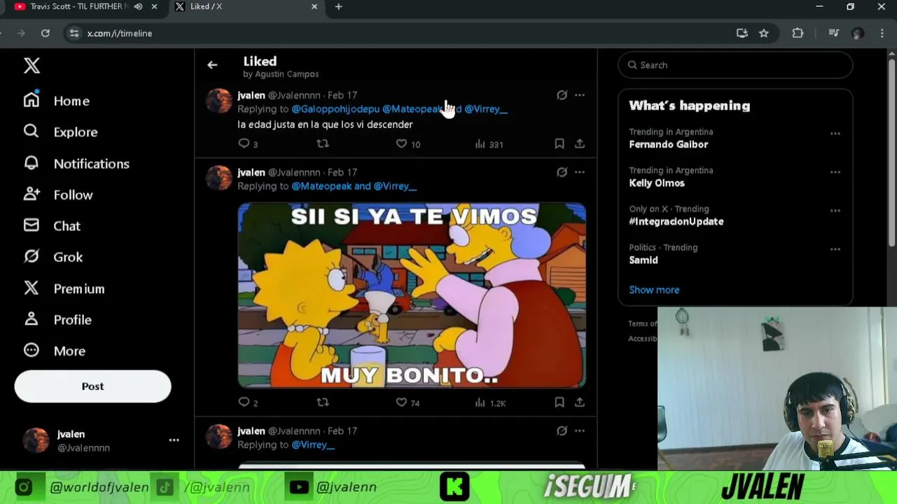Open the Simpsons 'MUY BONITO' meme image

pyautogui.click(x=412, y=295)
